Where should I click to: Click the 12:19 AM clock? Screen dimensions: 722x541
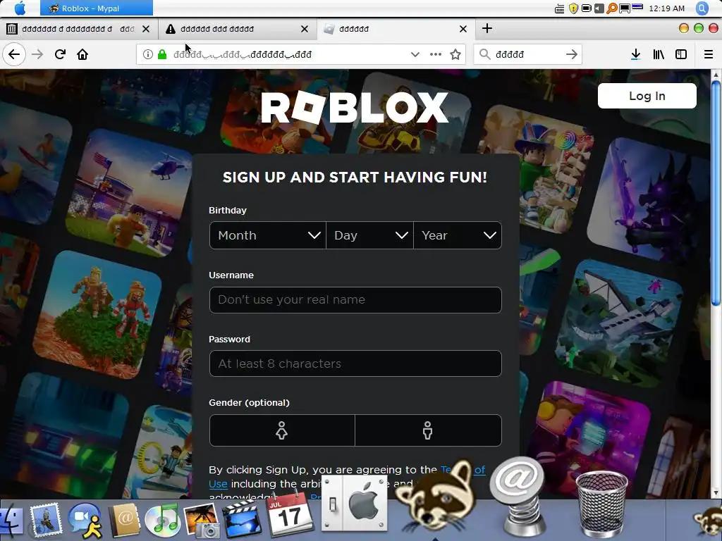(666, 8)
